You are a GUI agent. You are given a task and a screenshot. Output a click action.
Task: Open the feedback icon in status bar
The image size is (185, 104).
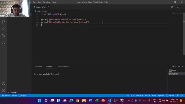(177, 96)
